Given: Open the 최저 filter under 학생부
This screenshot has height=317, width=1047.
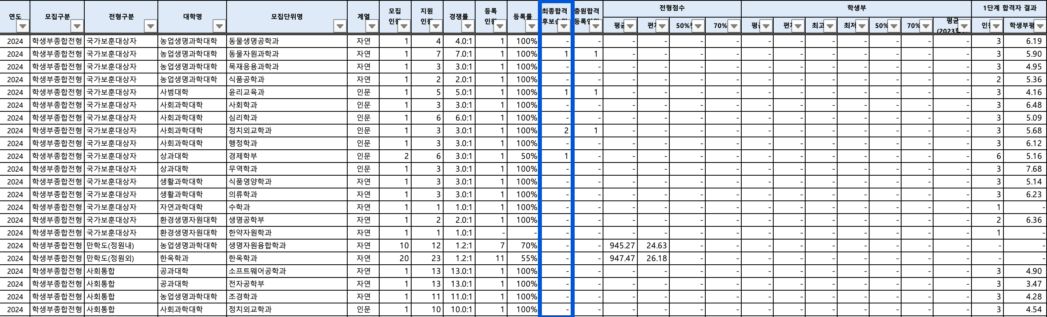Looking at the screenshot, I should click(x=862, y=26).
